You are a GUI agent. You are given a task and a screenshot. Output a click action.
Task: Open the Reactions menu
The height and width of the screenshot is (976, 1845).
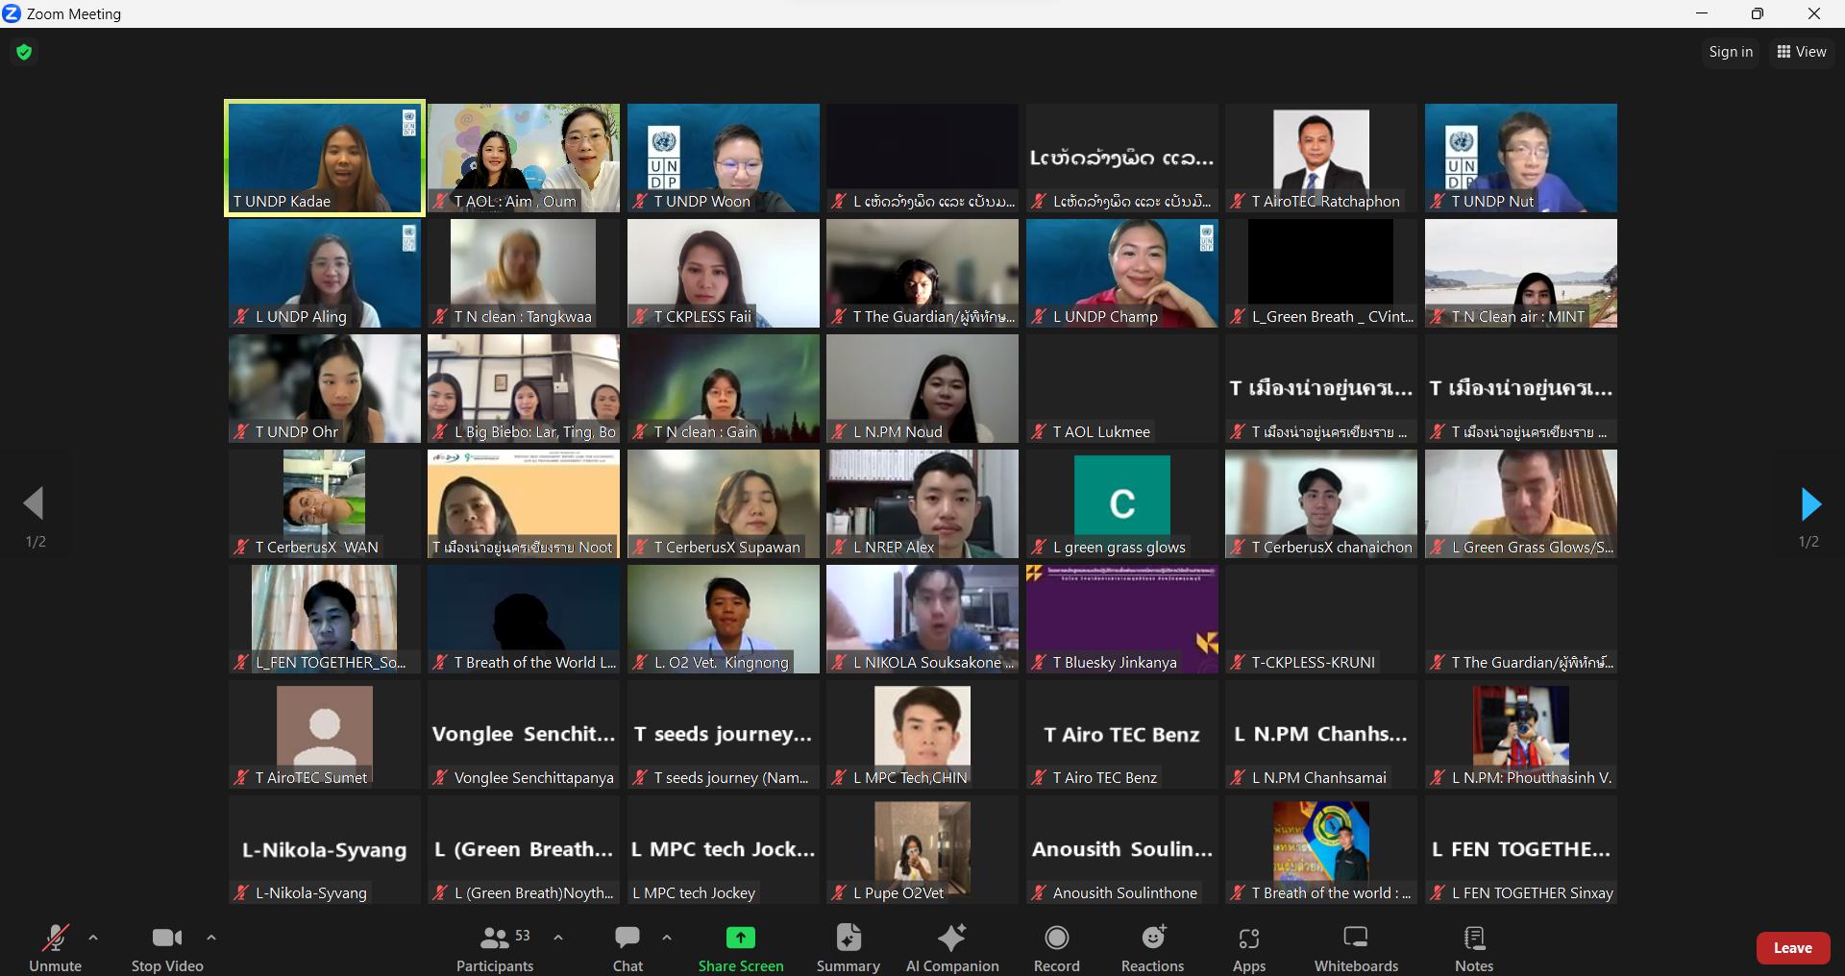[x=1152, y=938]
